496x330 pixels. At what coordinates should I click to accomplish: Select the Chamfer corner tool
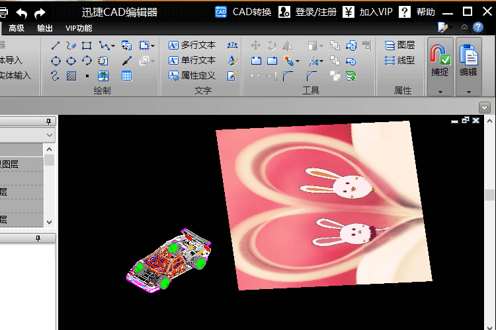coord(311,76)
